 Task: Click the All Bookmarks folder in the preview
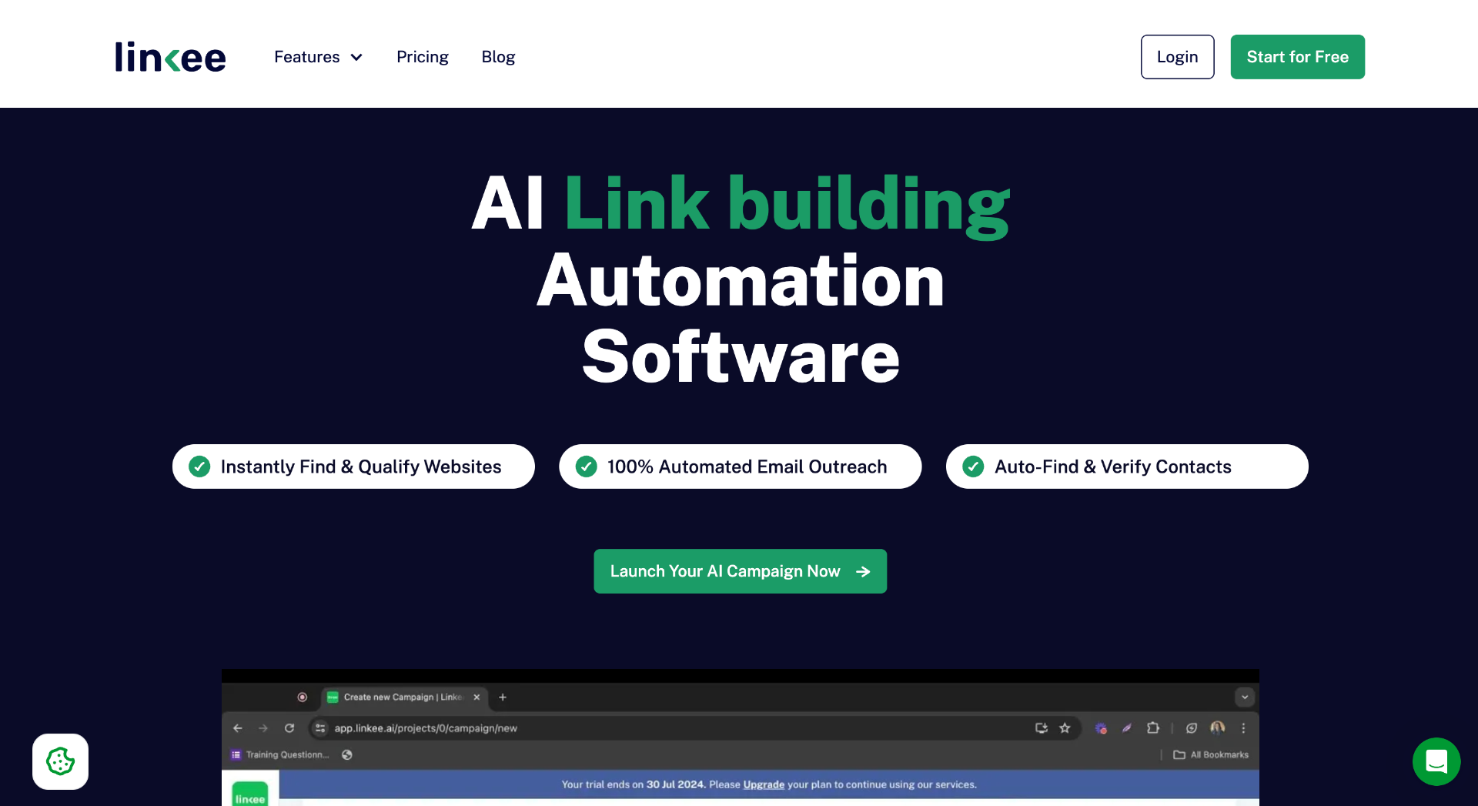pyautogui.click(x=1211, y=755)
